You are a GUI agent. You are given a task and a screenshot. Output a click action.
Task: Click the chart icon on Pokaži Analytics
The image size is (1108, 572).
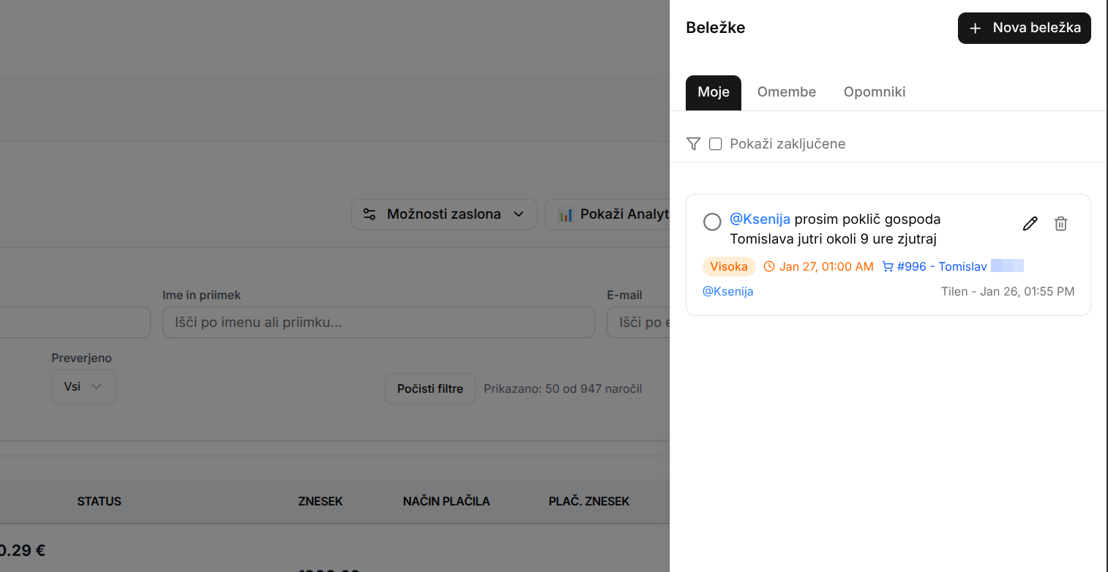tap(565, 214)
